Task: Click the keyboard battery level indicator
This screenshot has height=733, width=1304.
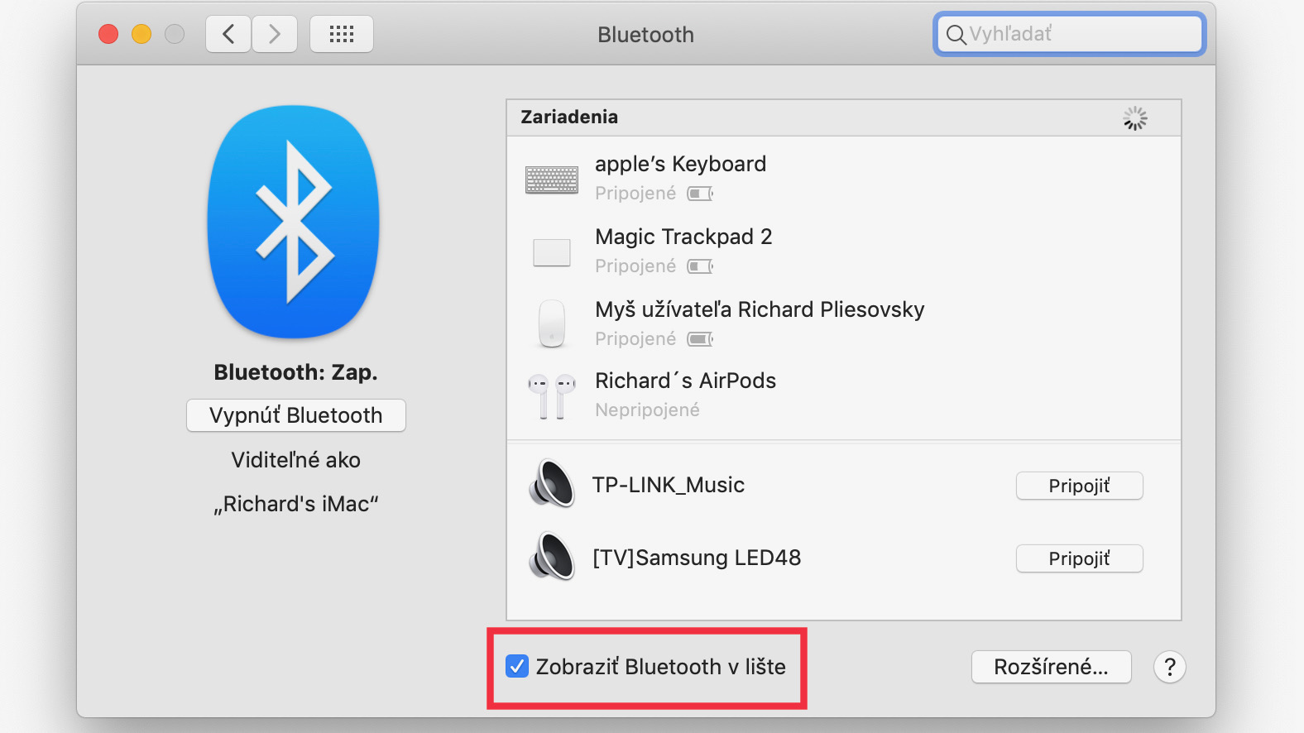Action: (700, 194)
